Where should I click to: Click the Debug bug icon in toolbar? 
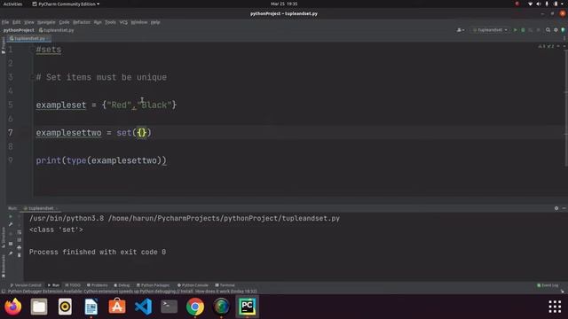pyautogui.click(x=523, y=30)
